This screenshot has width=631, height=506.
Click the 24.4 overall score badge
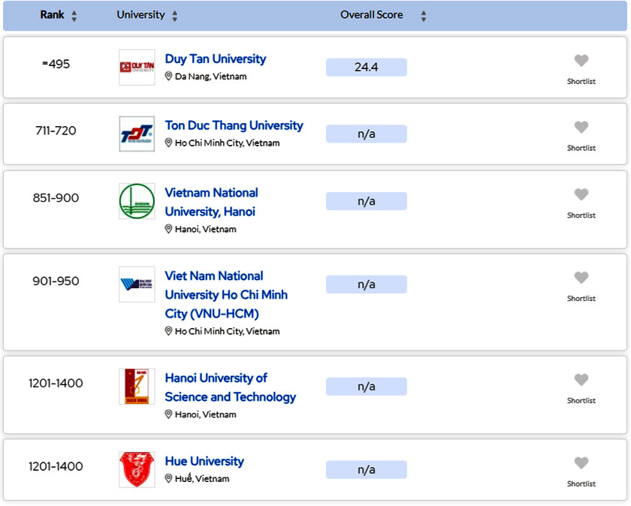[x=366, y=67]
